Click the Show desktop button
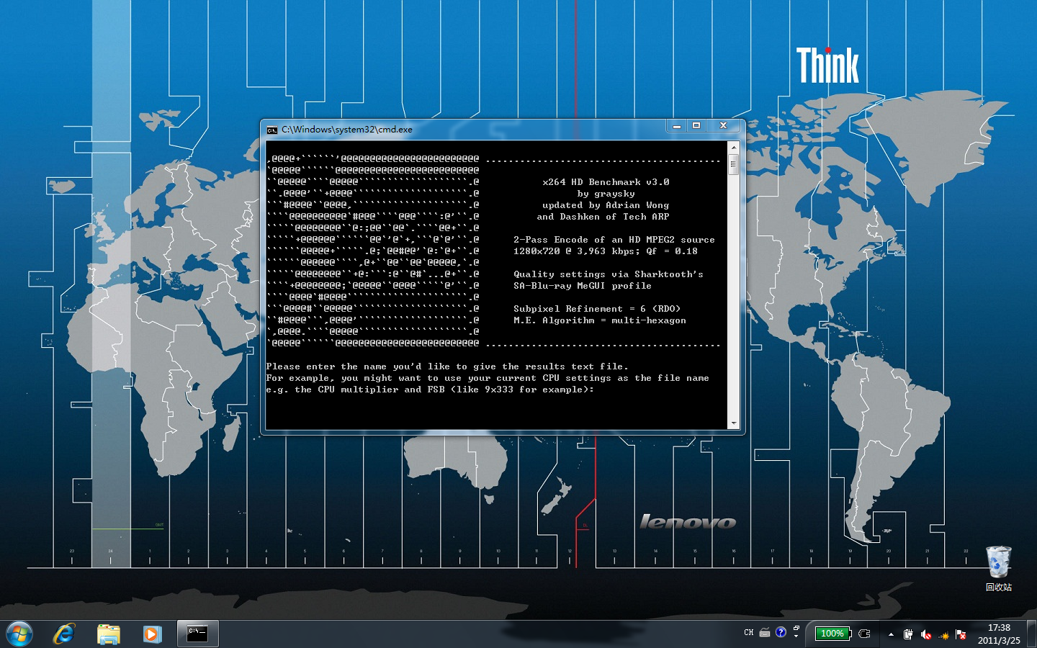 click(1031, 634)
